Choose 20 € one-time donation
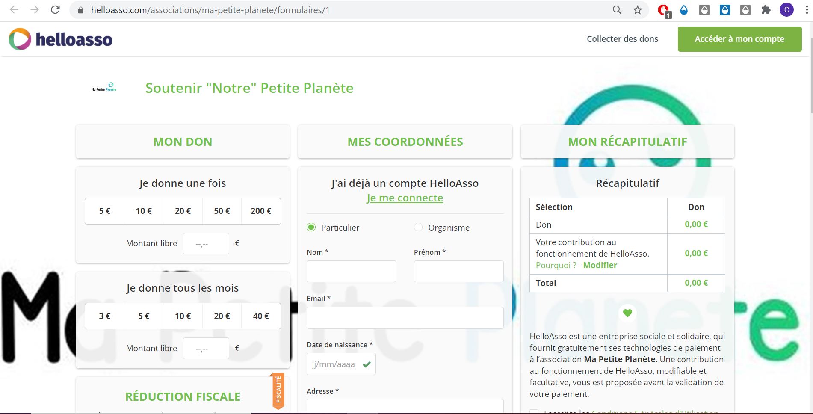 click(x=183, y=211)
